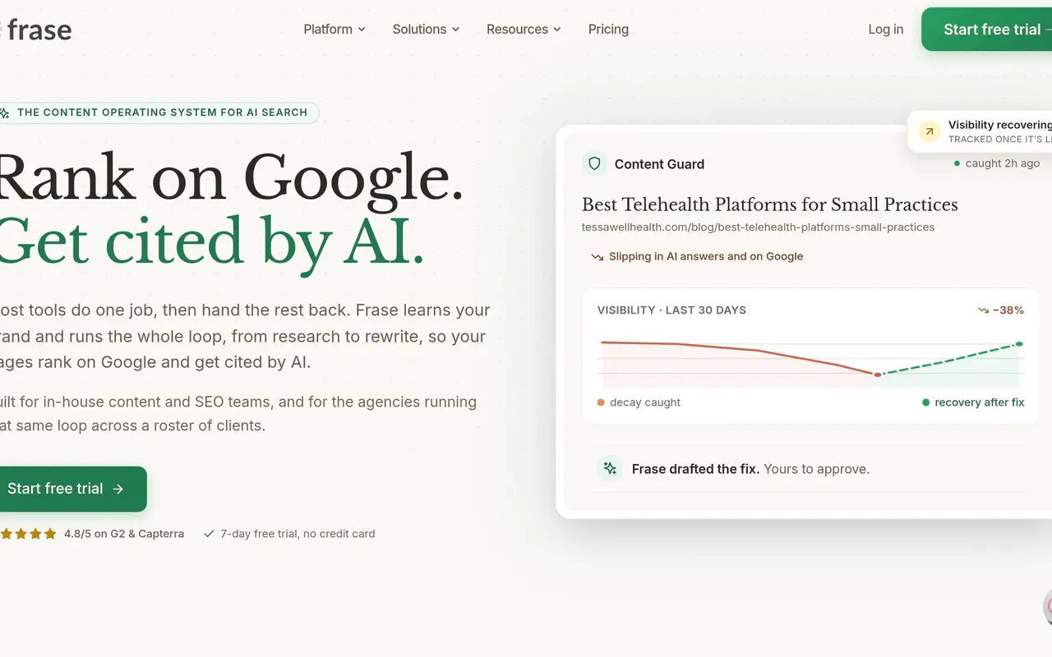The height and width of the screenshot is (657, 1052).
Task: Click the star rating icons
Action: (29, 534)
